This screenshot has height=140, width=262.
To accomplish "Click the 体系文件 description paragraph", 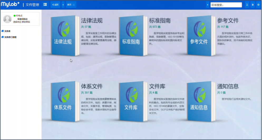I will pos(99,106).
